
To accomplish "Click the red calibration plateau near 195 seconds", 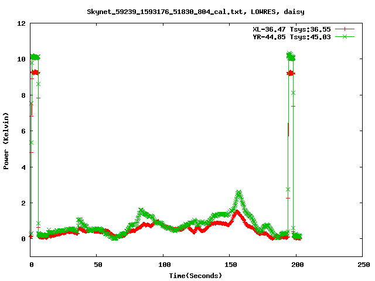I will pyautogui.click(x=291, y=73).
